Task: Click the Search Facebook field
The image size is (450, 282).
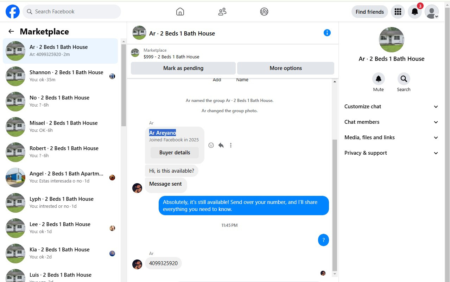Action: click(x=72, y=12)
